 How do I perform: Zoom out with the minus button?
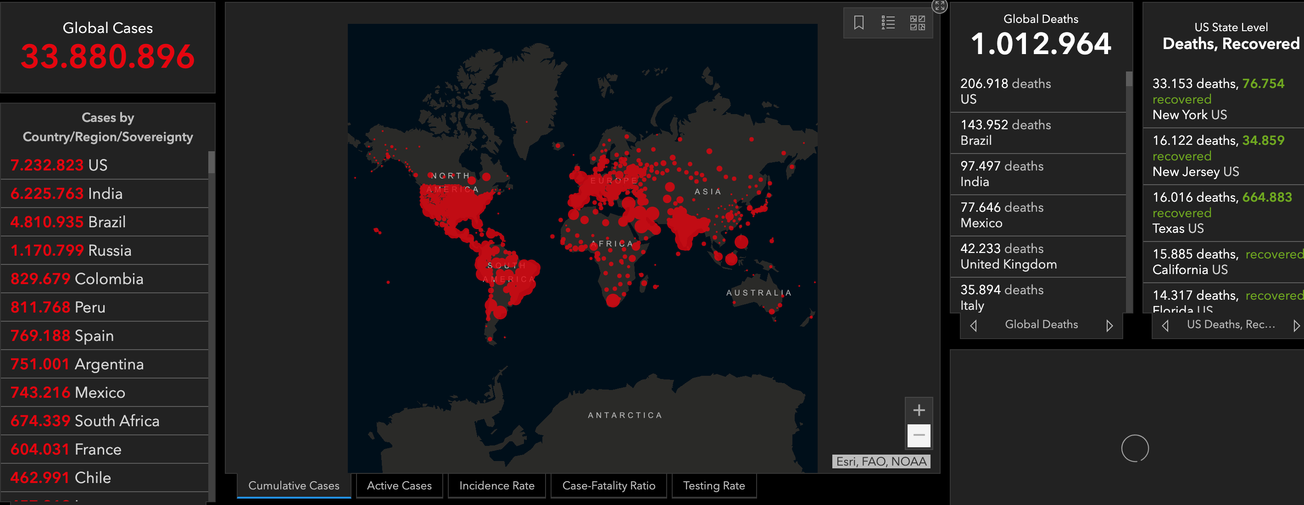[919, 435]
